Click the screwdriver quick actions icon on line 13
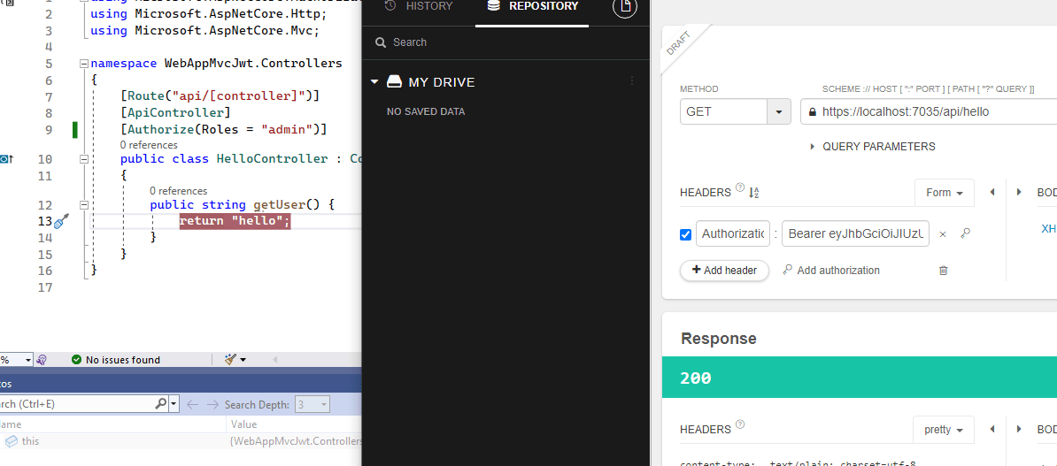 click(61, 221)
